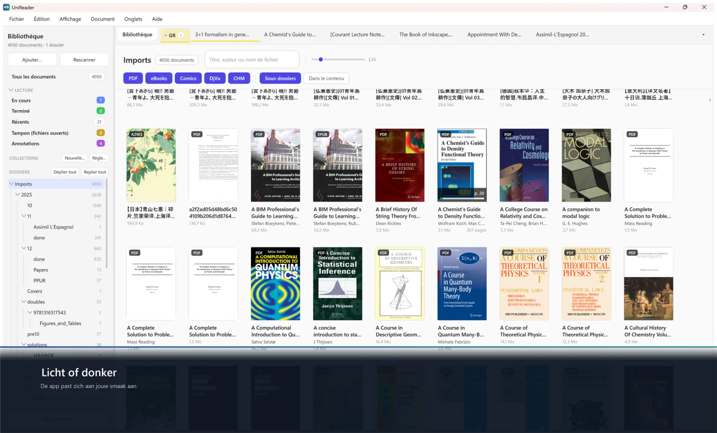Click the AZW3 format badge on first cover
This screenshot has height=433, width=717.
point(137,134)
